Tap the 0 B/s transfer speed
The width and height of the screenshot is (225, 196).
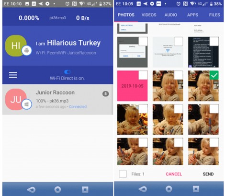click(83, 18)
